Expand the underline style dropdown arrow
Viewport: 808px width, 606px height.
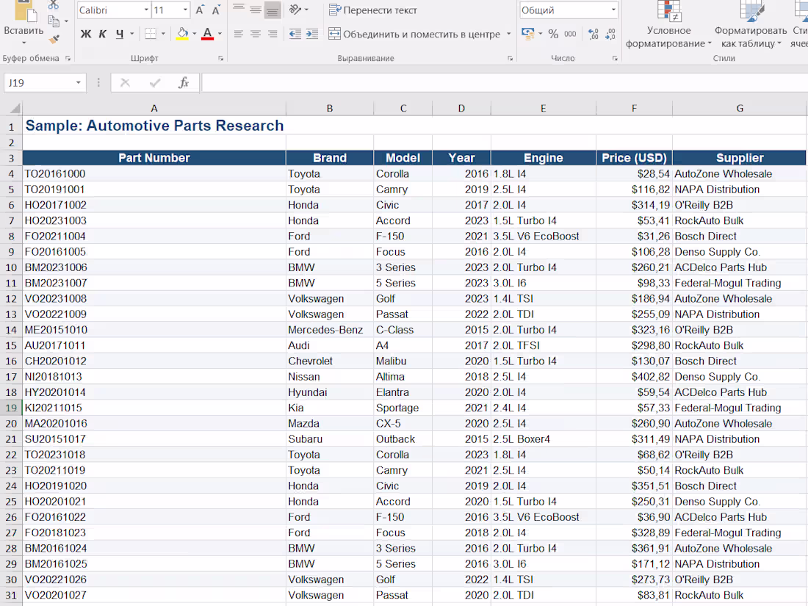(132, 34)
